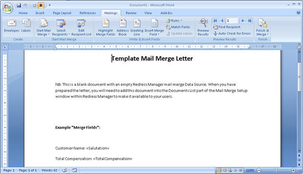Open Edit Recipient List
Viewport: 303px width, 174px height.
pos(81,27)
